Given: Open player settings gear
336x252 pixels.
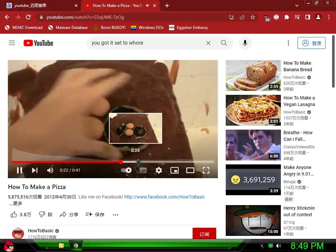Looking at the screenshot, I should (158, 170).
